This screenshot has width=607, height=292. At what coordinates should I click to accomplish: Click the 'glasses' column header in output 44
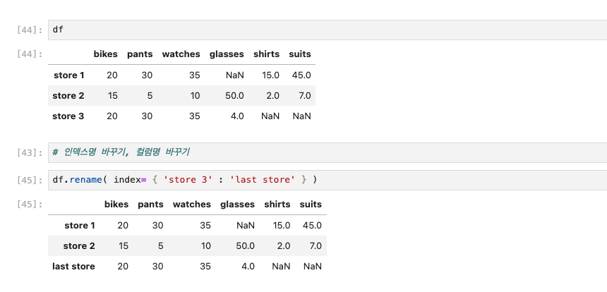click(227, 54)
